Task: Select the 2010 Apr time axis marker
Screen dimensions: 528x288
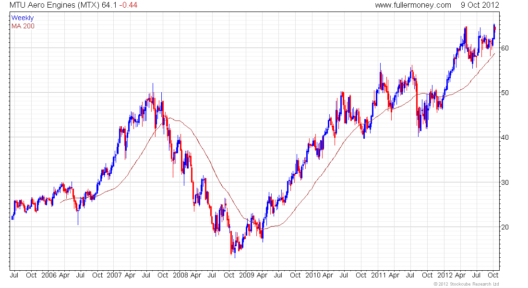Action: 320,276
